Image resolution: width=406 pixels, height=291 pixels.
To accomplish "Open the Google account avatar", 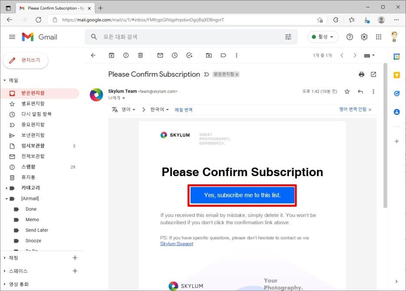I will (x=394, y=37).
